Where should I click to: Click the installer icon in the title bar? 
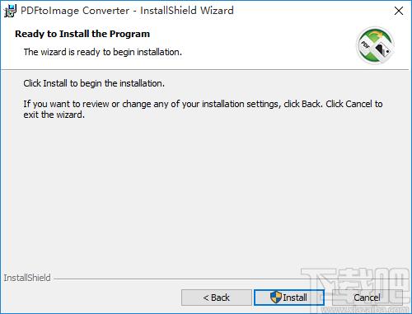(11, 11)
